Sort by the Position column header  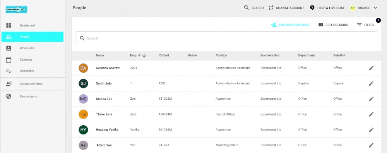(x=221, y=55)
